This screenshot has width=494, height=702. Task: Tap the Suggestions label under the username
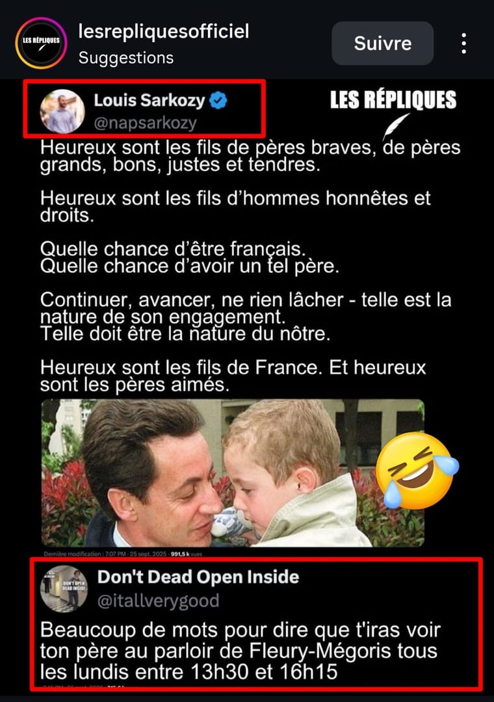126,58
